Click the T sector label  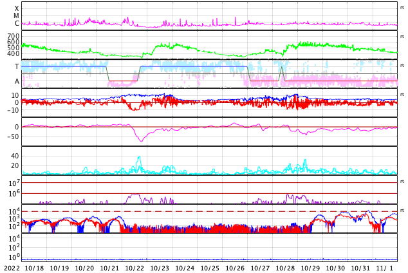[x=17, y=66]
